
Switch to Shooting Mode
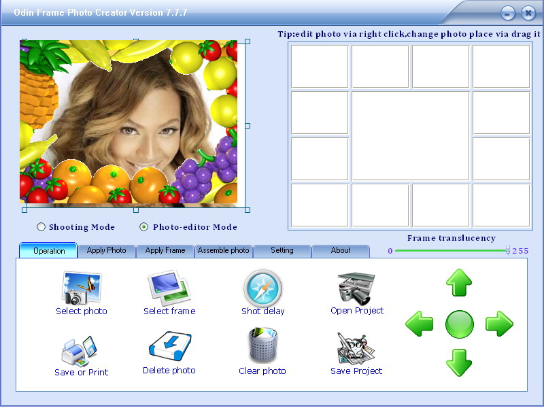(41, 227)
